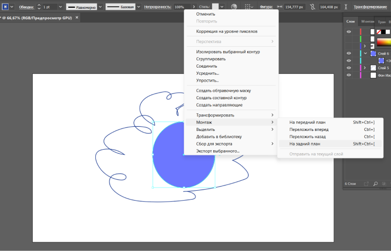This screenshot has width=391, height=251.
Task: Switch to the Тран transform tab
Action: click(382, 22)
